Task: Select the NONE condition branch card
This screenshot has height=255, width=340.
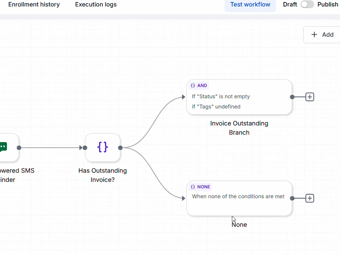Action: tap(239, 198)
